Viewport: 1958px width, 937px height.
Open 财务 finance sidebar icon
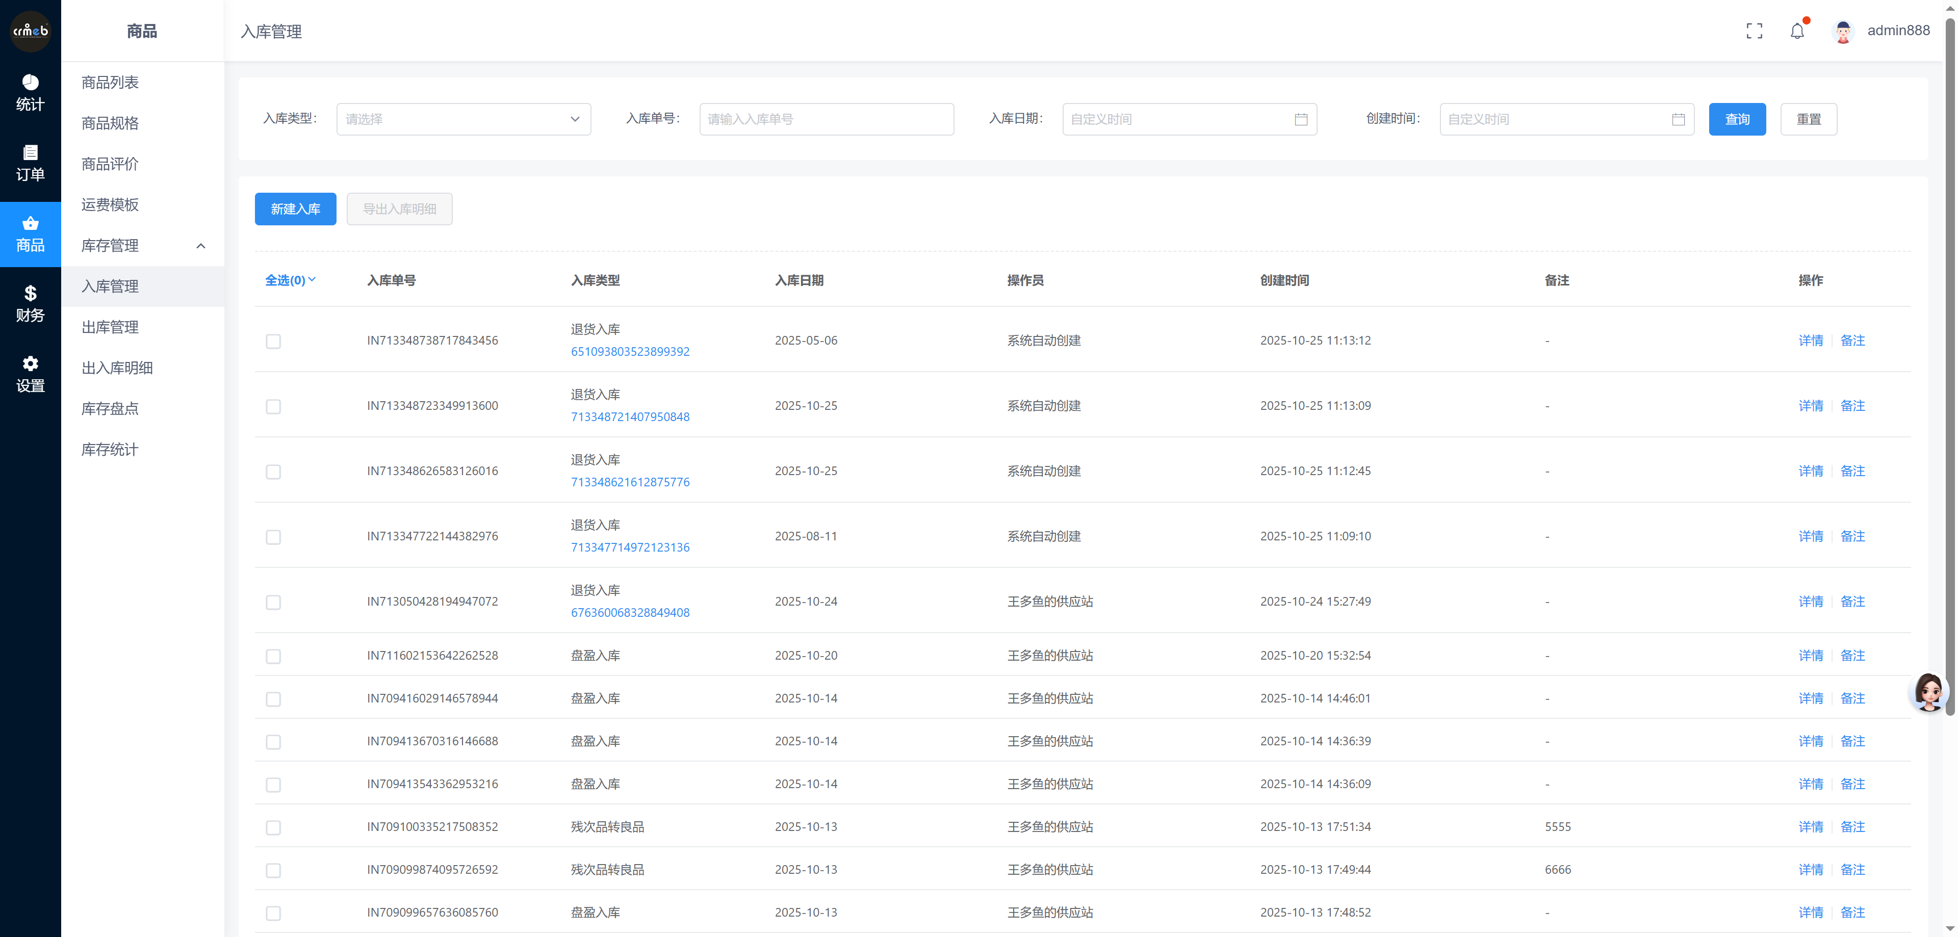coord(31,303)
